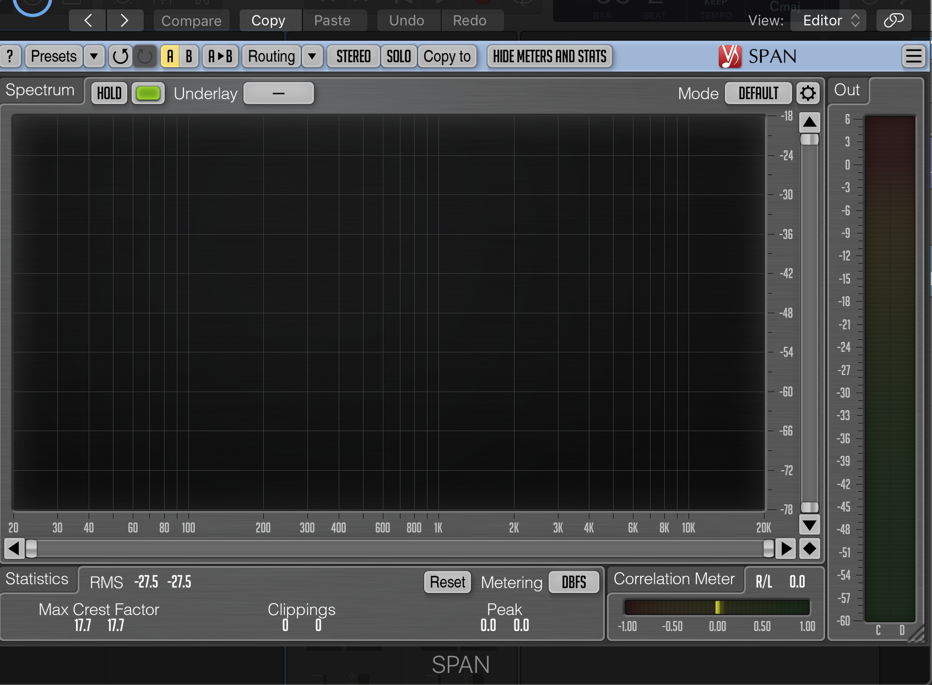Click the Voxengo logo icon

[730, 56]
